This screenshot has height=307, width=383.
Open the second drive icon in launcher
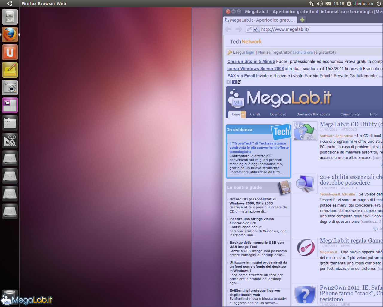[x=10, y=176]
